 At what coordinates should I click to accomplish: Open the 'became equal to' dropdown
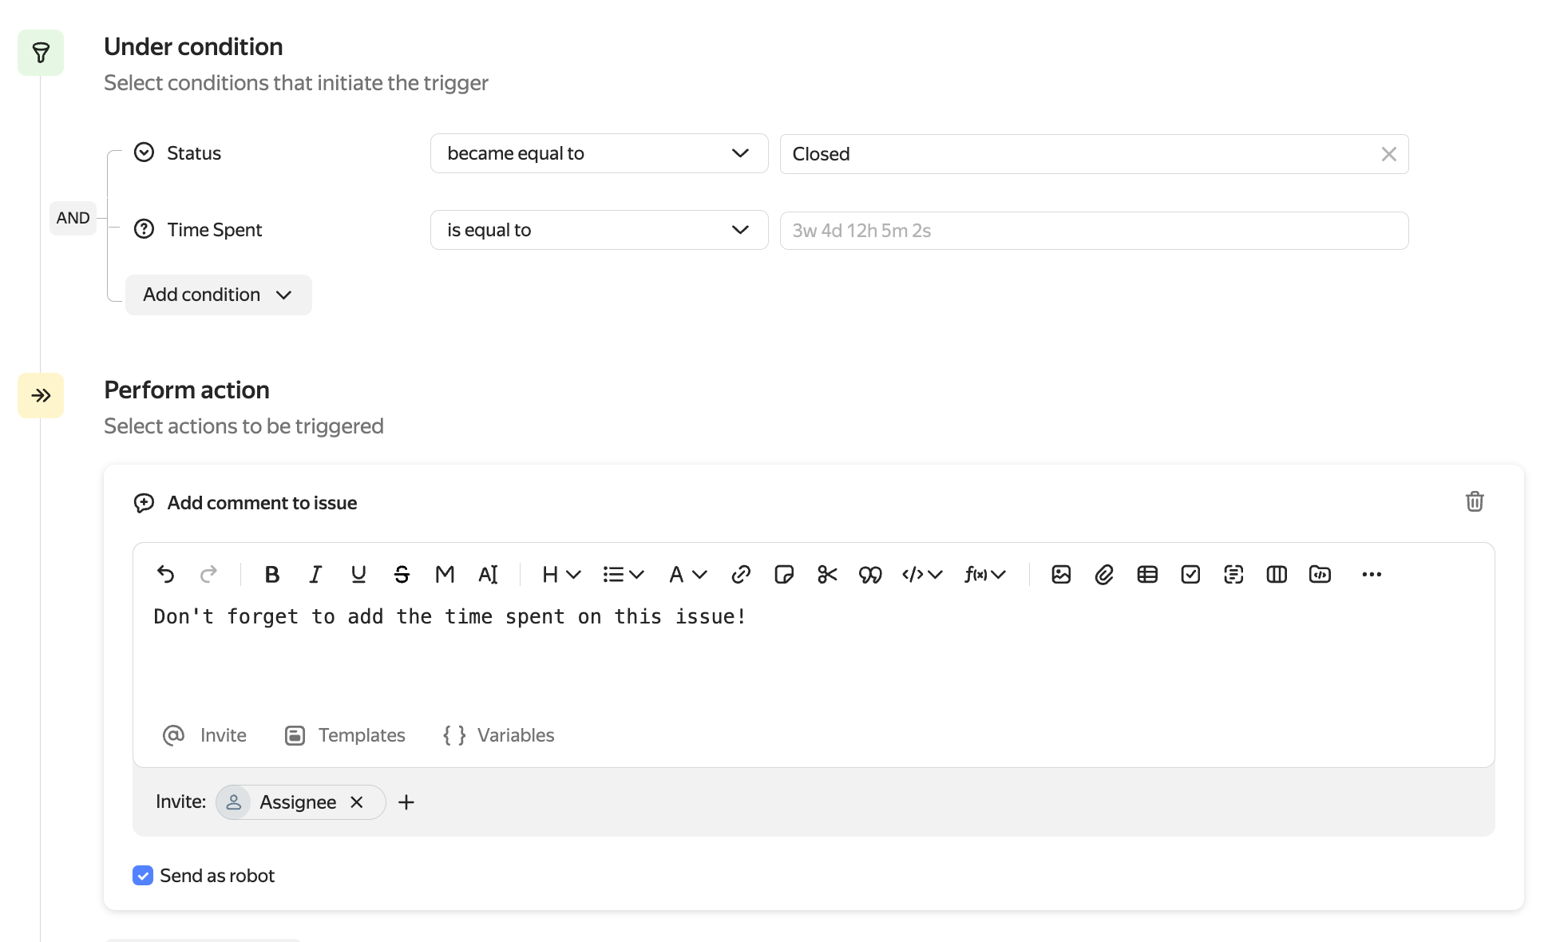(599, 153)
